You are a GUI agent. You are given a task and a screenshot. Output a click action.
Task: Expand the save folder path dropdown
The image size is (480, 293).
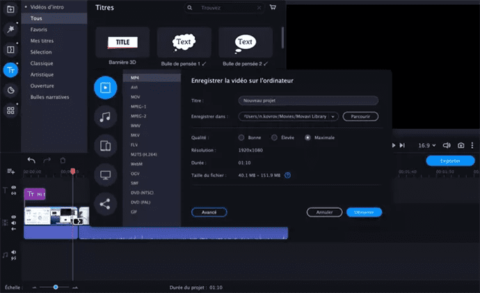(x=333, y=116)
